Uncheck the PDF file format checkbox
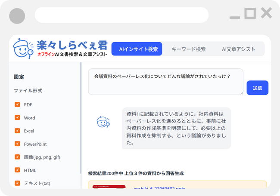 pyautogui.click(x=18, y=104)
